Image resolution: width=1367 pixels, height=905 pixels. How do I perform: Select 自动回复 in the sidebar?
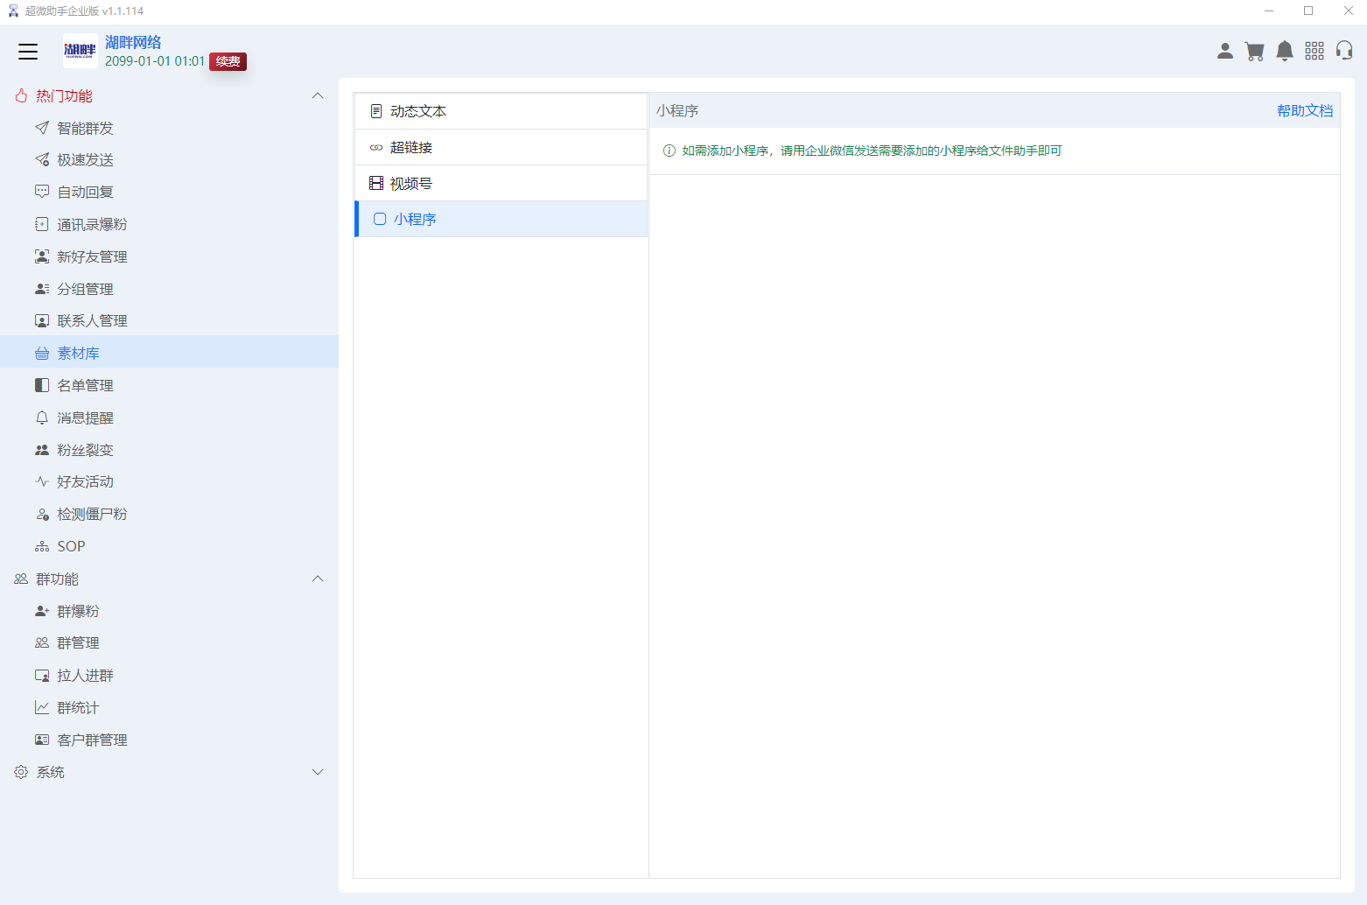(85, 192)
